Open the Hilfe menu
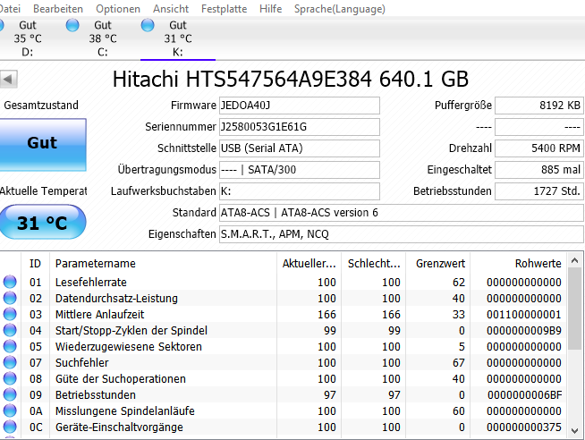This screenshot has height=440, width=585. pos(270,9)
